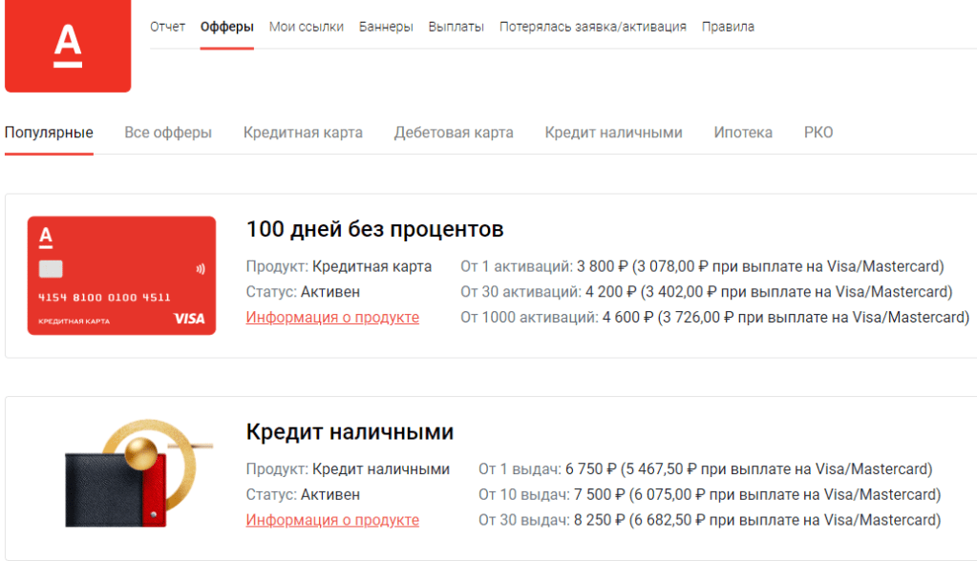Select Кредит наличными filter tab
The height and width of the screenshot is (561, 977).
[x=613, y=133]
